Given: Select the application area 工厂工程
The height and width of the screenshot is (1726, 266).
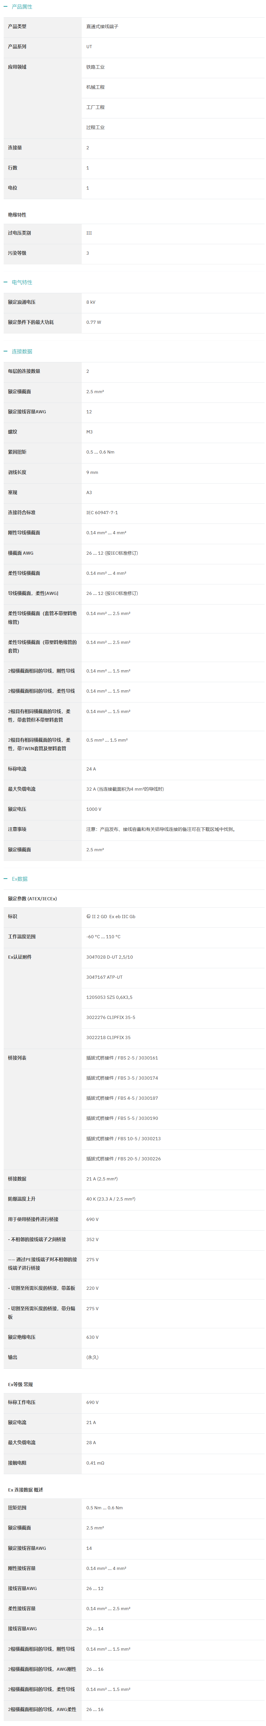Looking at the screenshot, I should [x=96, y=107].
